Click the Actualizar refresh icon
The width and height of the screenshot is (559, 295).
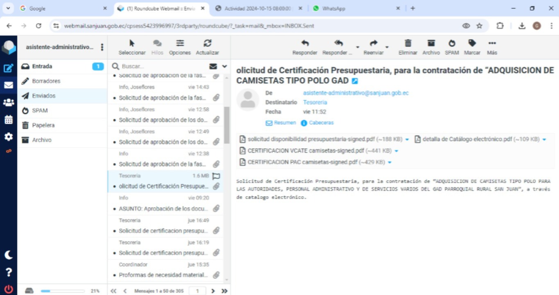207,47
